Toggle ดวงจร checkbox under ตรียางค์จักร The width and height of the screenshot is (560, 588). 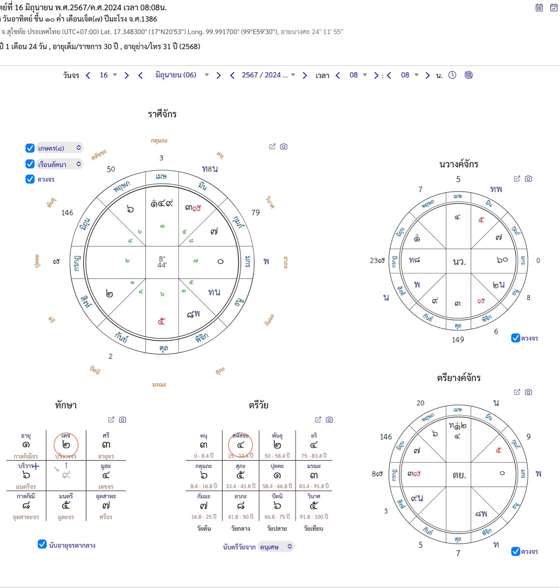(516, 552)
